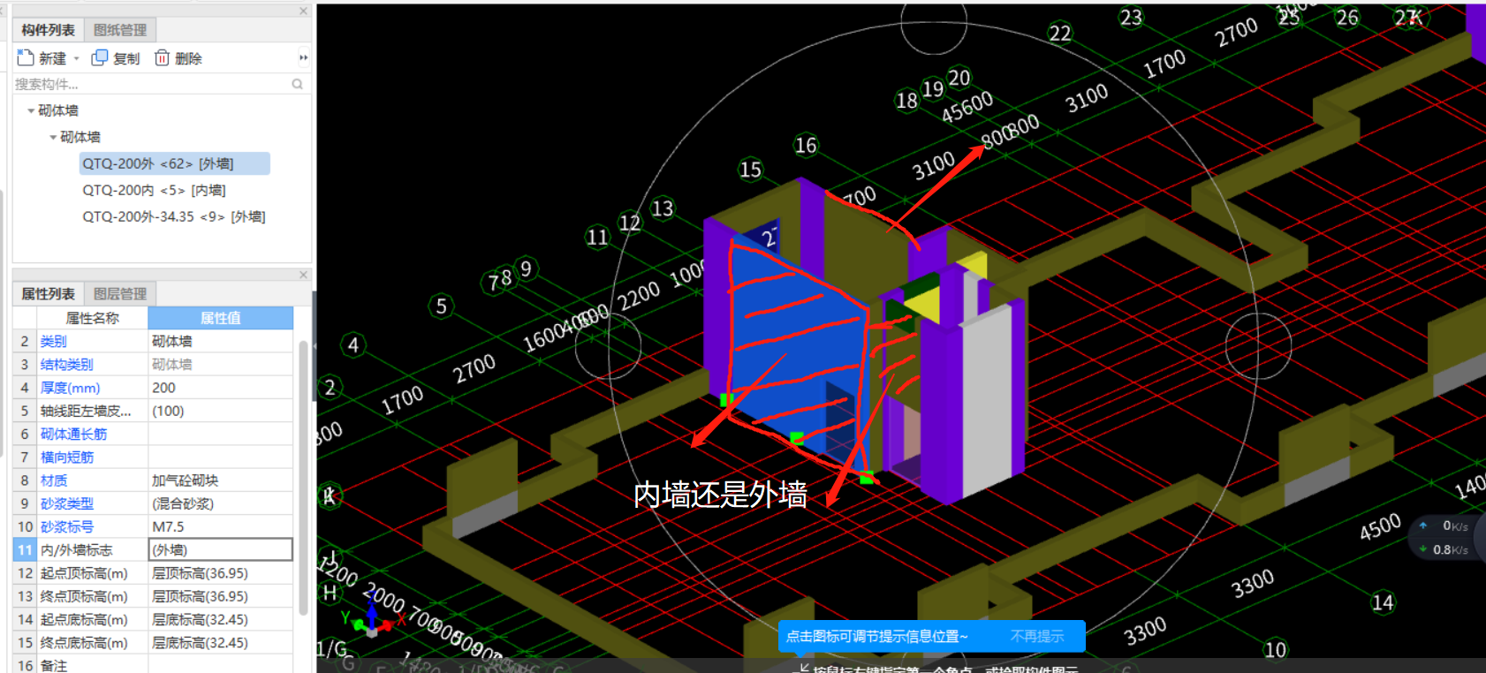Click axis grid bubble number 16
Image resolution: width=1486 pixels, height=673 pixels.
click(806, 145)
